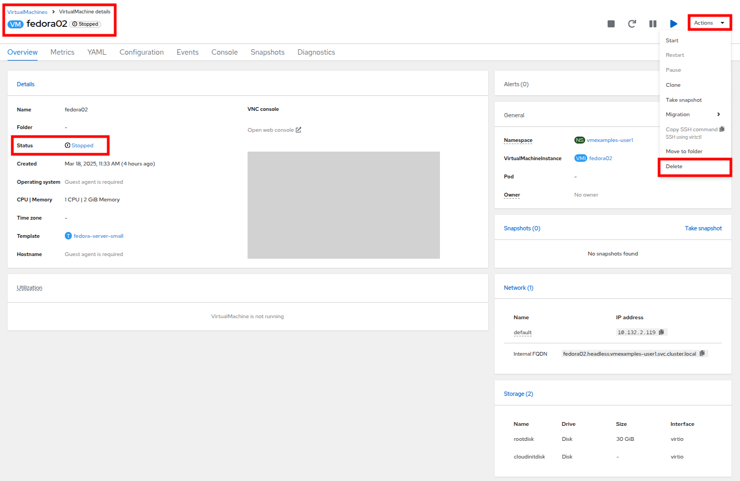The width and height of the screenshot is (740, 481).
Task: Copy the IP address 10.132.2.119
Action: 661,332
